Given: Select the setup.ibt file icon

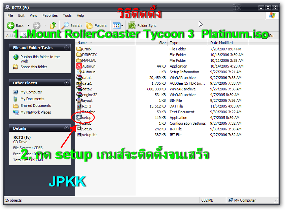Looking at the screenshot, I should point(79,135).
